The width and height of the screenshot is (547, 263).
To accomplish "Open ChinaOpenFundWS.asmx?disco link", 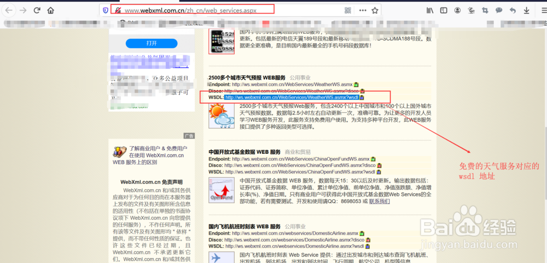I will [x=300, y=165].
